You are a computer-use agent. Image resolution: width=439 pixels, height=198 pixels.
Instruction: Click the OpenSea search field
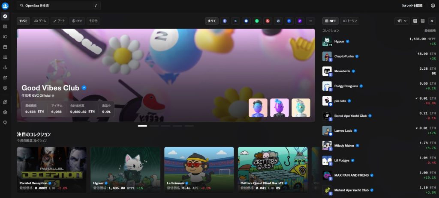point(59,6)
